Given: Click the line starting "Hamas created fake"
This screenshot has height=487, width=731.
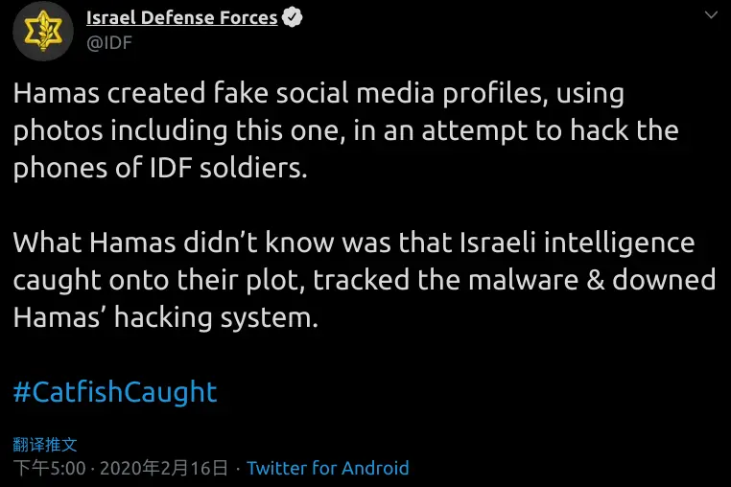Looking at the screenshot, I should tap(318, 94).
